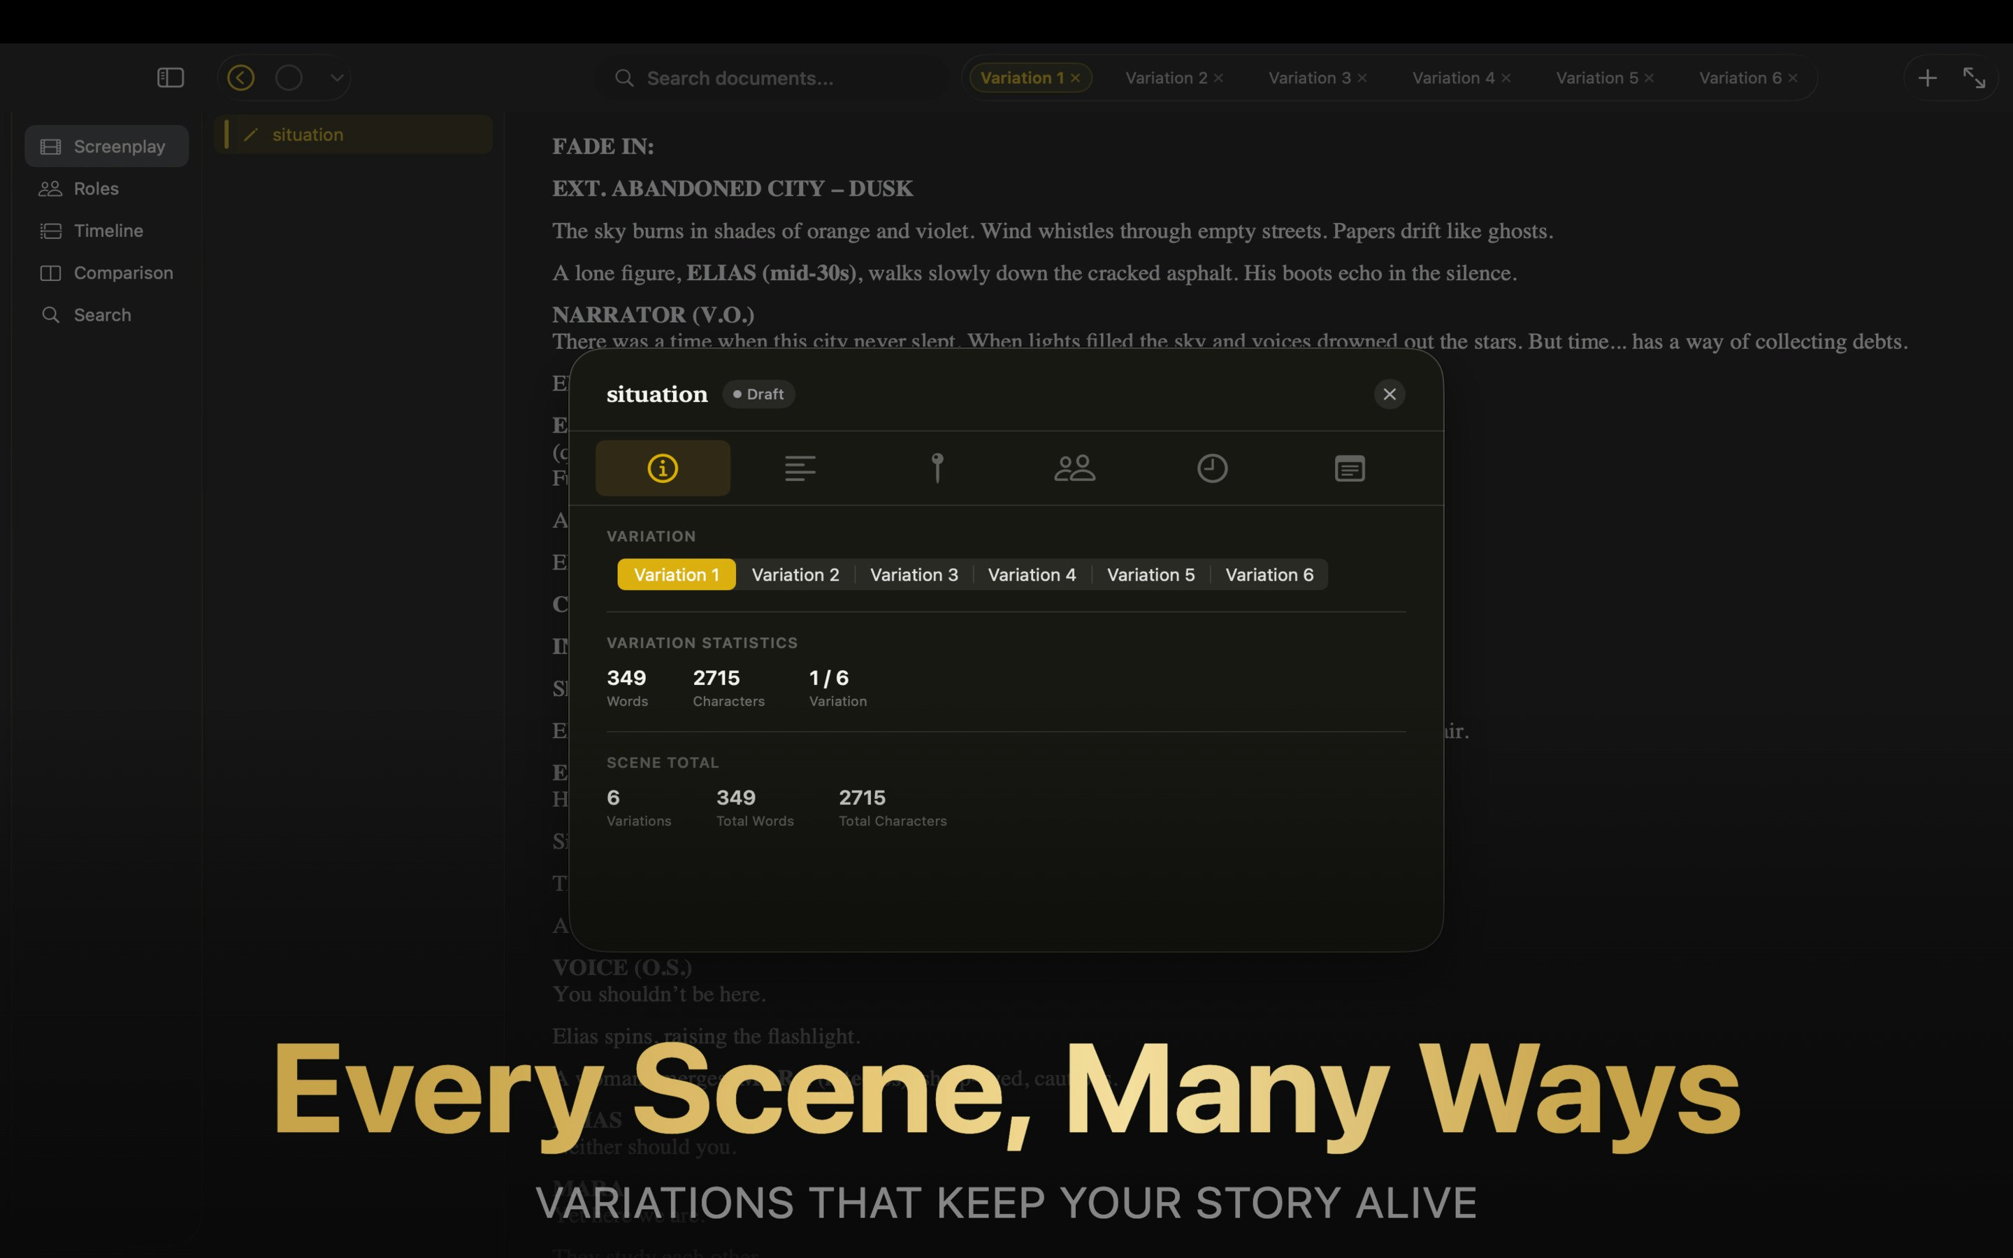Open the clock time tab in dialog
This screenshot has width=2013, height=1258.
1212,468
